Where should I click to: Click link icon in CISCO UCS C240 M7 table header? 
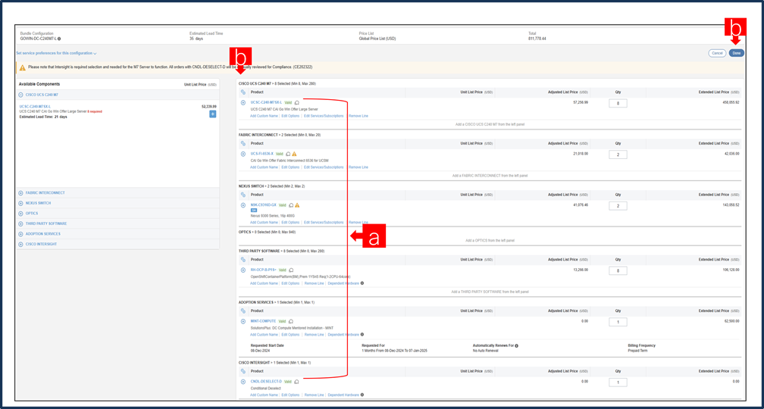coord(243,92)
